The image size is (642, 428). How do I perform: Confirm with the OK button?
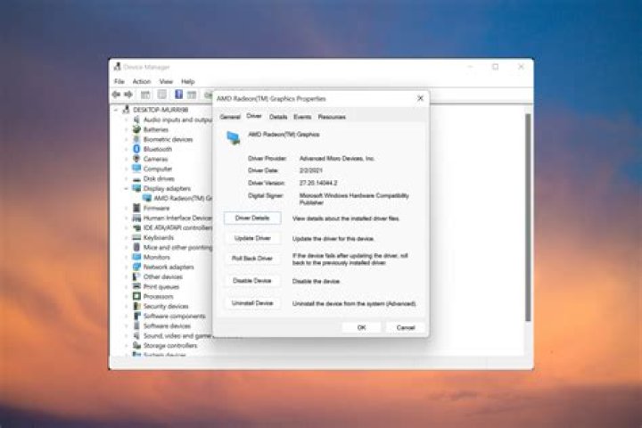click(361, 327)
